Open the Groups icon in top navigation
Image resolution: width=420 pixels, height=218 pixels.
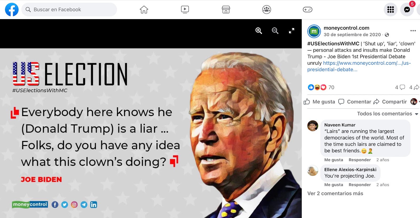[x=266, y=10]
